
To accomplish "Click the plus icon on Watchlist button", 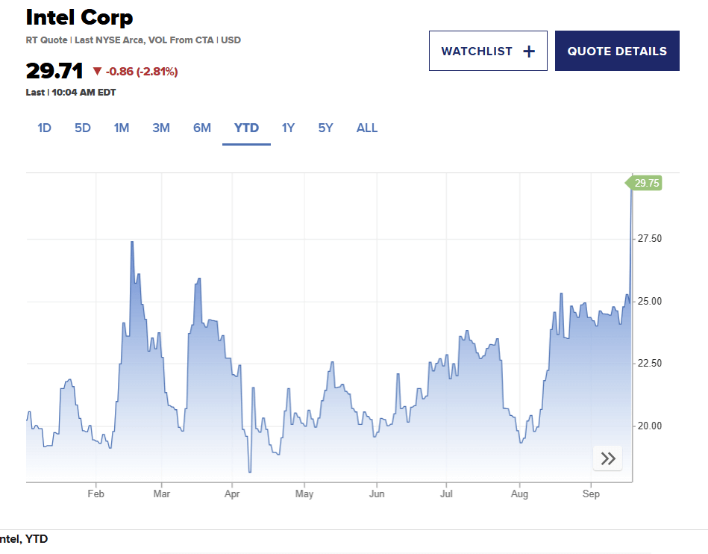I will click(529, 52).
